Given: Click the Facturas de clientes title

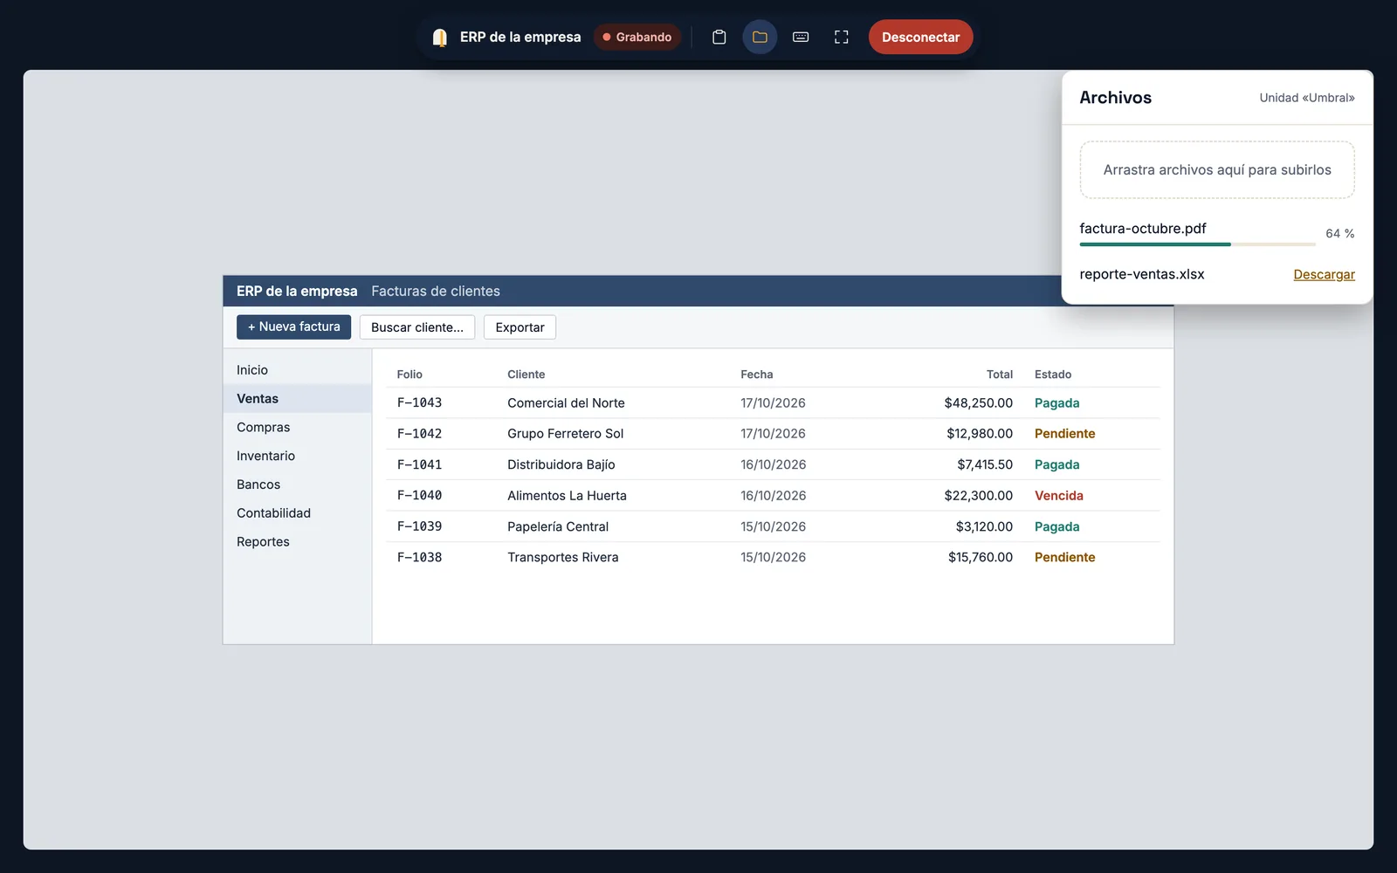Looking at the screenshot, I should pyautogui.click(x=436, y=291).
